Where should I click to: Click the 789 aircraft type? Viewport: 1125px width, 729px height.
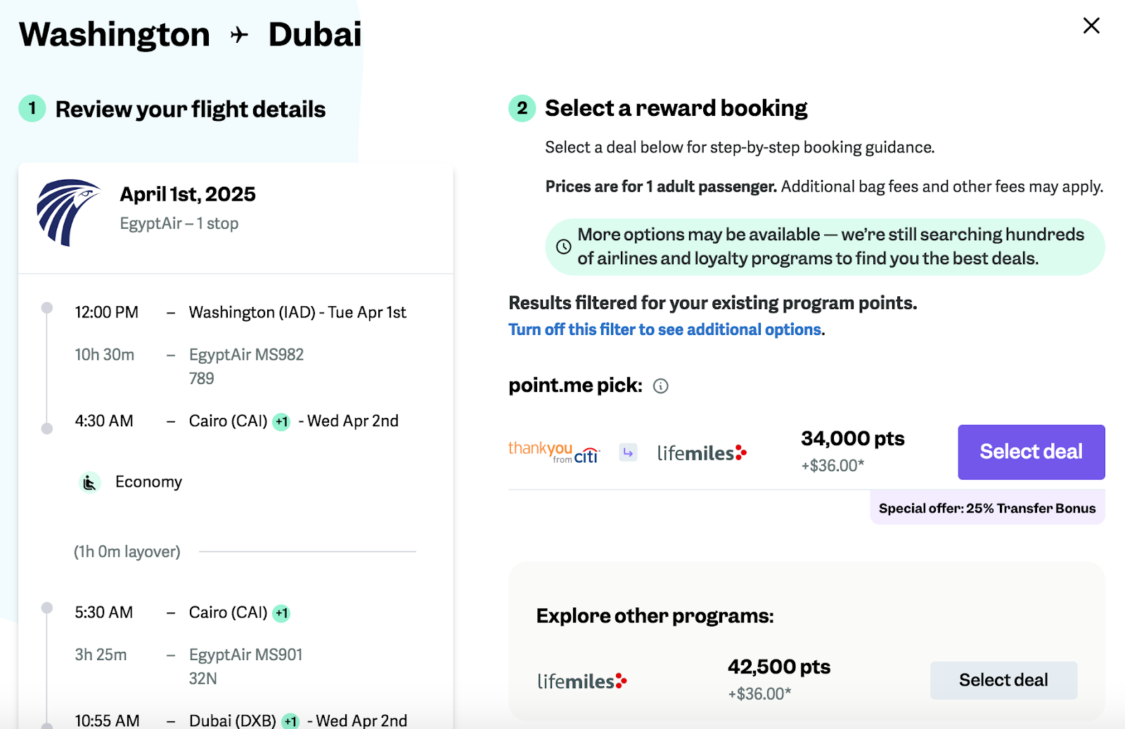click(x=202, y=379)
